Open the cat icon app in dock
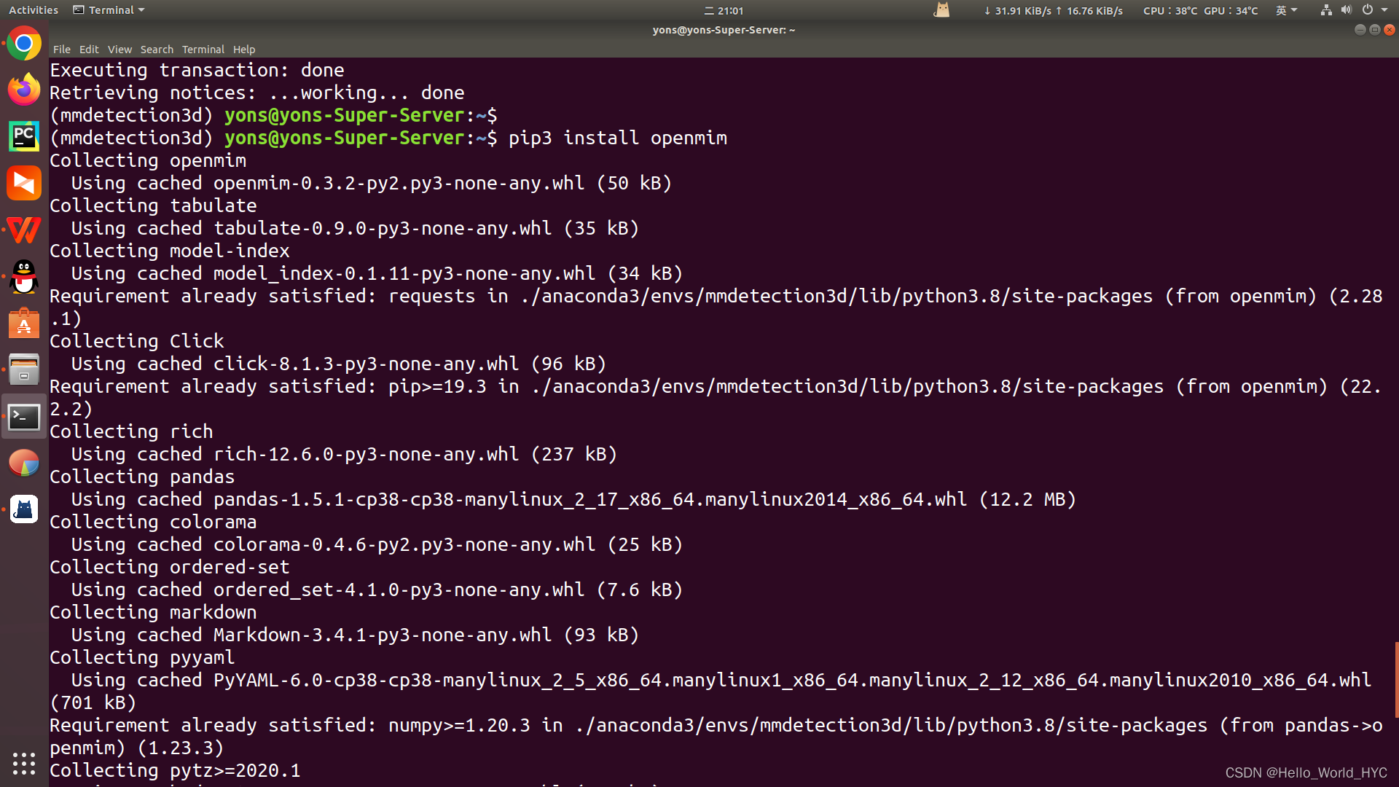 24,509
